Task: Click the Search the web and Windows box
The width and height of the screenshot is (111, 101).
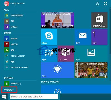Action: [34, 97]
